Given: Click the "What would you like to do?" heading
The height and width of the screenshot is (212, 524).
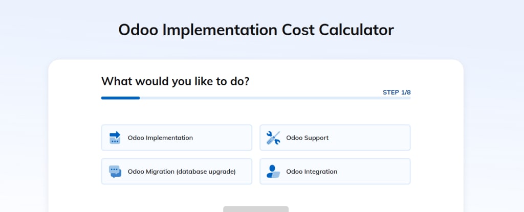Looking at the screenshot, I should 176,81.
